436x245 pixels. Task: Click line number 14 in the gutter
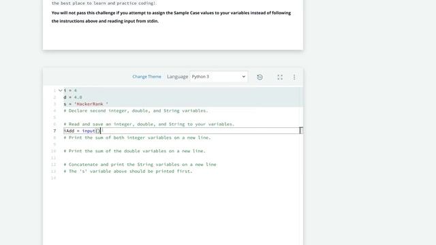click(53, 178)
